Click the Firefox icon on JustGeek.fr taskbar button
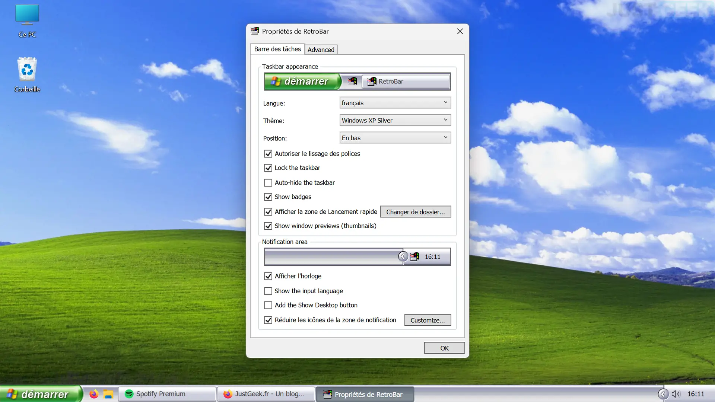This screenshot has width=715, height=402. (x=228, y=394)
